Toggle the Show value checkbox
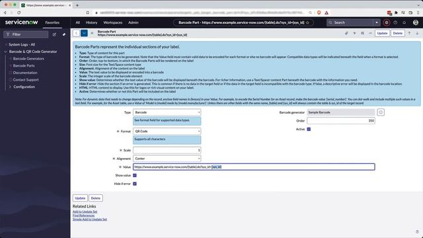The image size is (423, 238). coord(135,175)
